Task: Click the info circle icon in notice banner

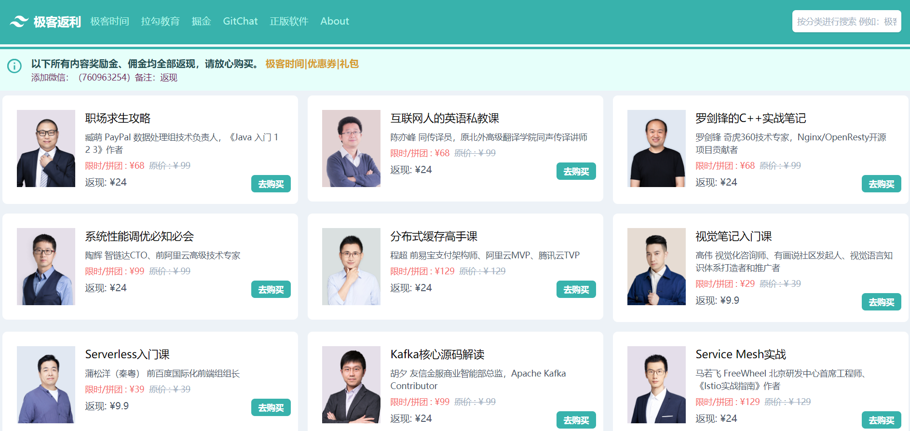Action: coord(14,66)
